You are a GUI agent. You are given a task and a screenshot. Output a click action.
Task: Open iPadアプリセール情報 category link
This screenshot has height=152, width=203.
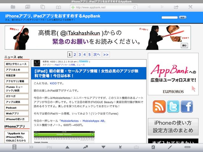[65, 65]
